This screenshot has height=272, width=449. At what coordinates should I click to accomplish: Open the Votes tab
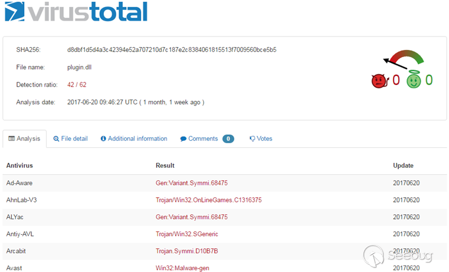pyautogui.click(x=261, y=138)
